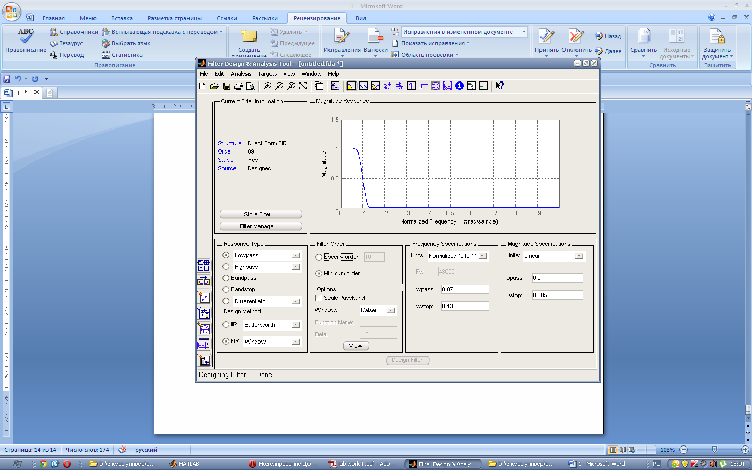This screenshot has width=752, height=470.
Task: Open FDATool Analysis menu
Action: click(241, 74)
